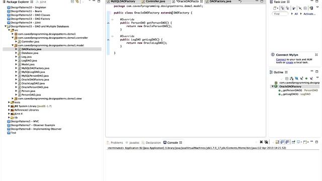Click the Find field in Task List
This screenshot has height=181, width=322.
click(x=280, y=14)
